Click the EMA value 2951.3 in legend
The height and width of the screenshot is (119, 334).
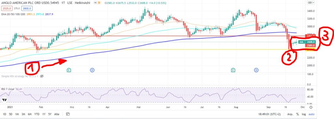click(31, 14)
